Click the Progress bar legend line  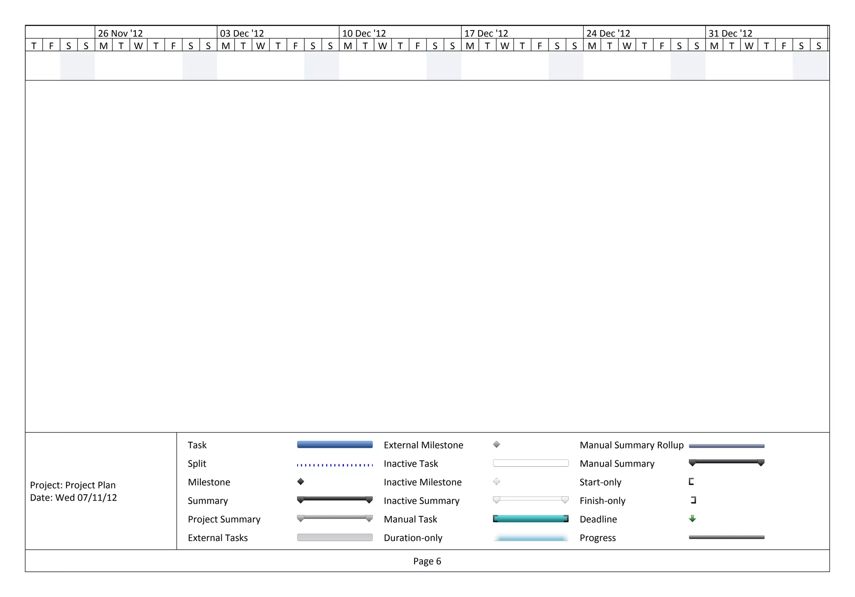726,537
